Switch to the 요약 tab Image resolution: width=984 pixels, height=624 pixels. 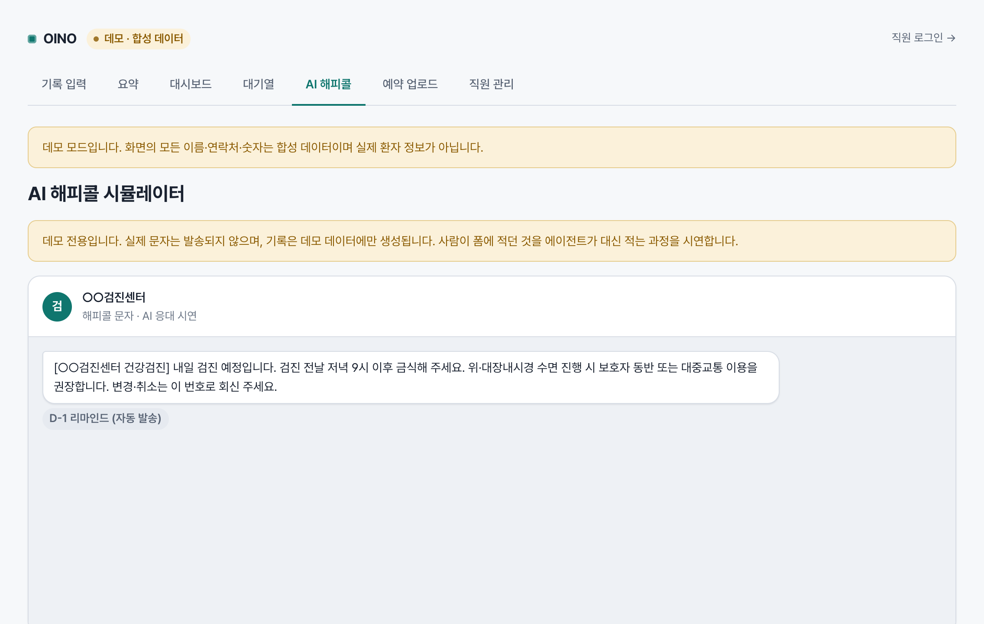point(128,84)
